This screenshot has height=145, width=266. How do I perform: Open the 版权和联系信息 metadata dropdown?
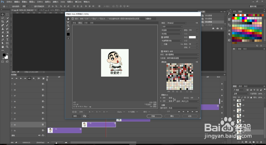183,58
